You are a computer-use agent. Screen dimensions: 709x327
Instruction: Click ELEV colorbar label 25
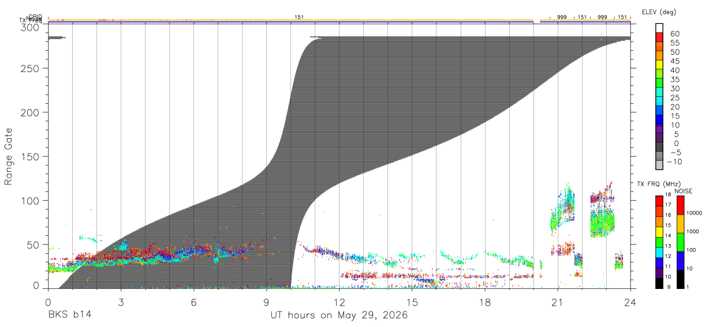pos(676,98)
